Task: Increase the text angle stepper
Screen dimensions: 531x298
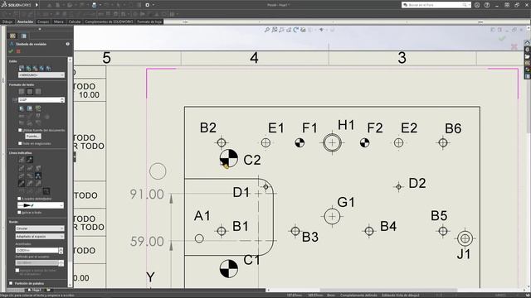Action: 62,99
